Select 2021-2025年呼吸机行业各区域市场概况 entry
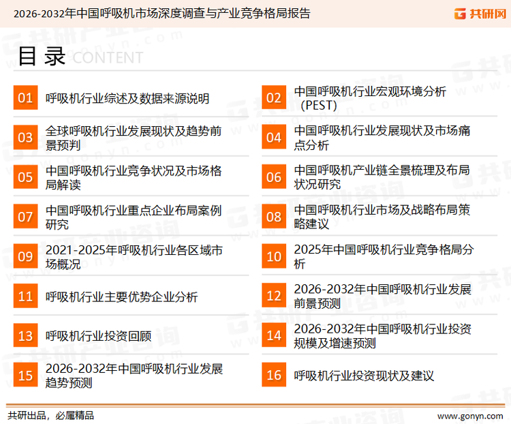Screen dimensions: 511x424 134,257
